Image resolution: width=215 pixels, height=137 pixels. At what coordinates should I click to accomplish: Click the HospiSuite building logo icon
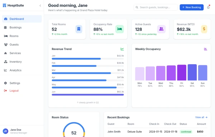click(4, 5)
